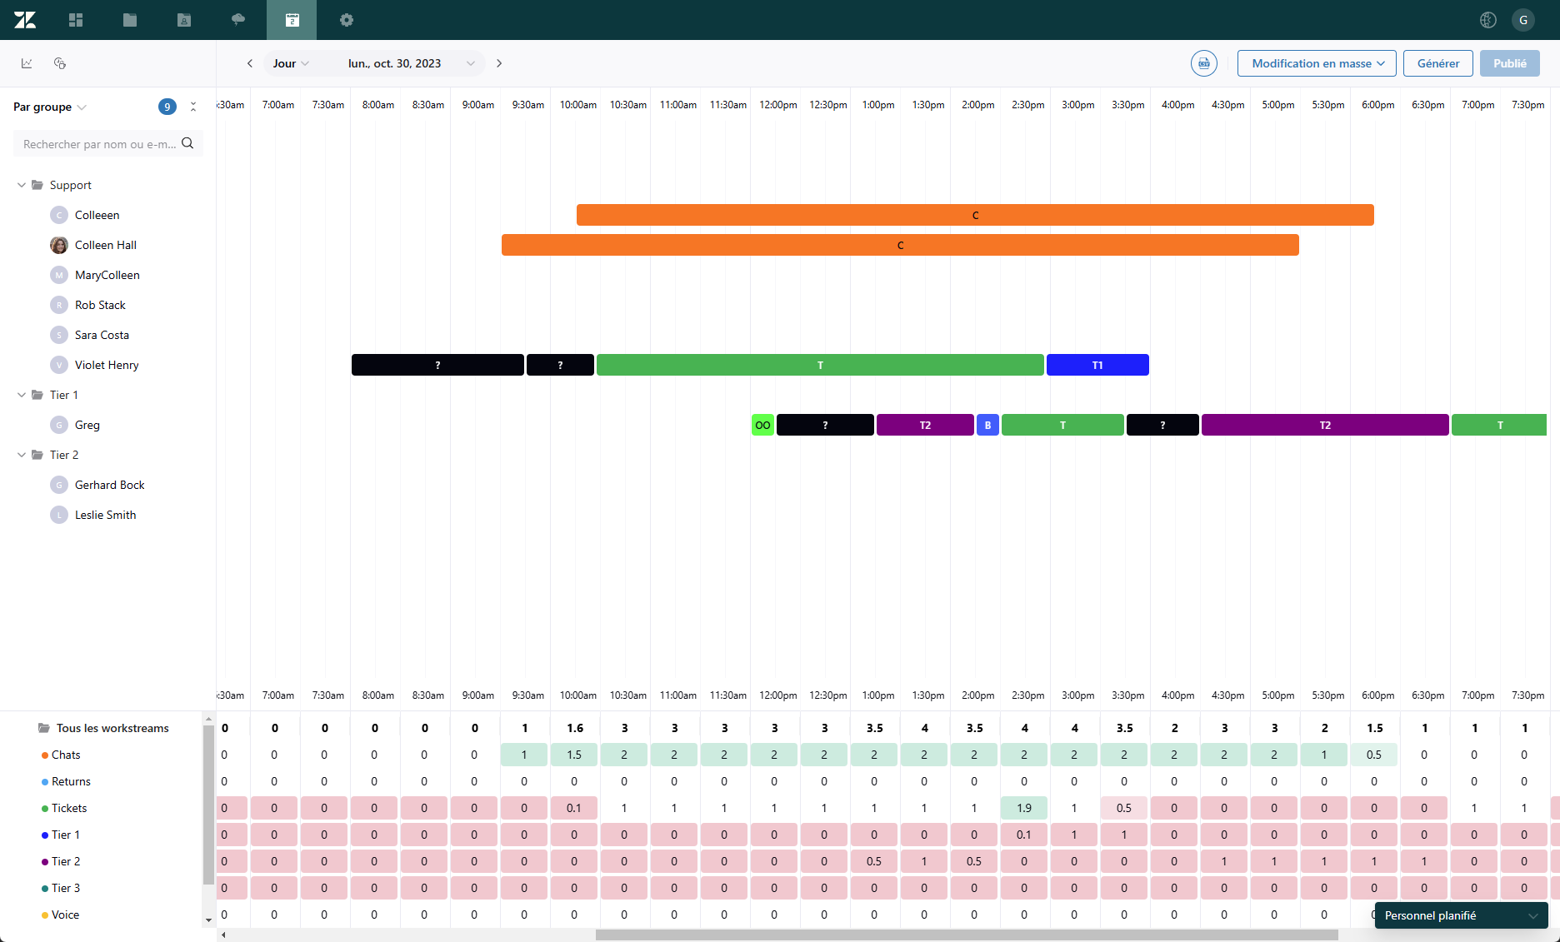Select the Tickets workstream row

click(x=69, y=808)
